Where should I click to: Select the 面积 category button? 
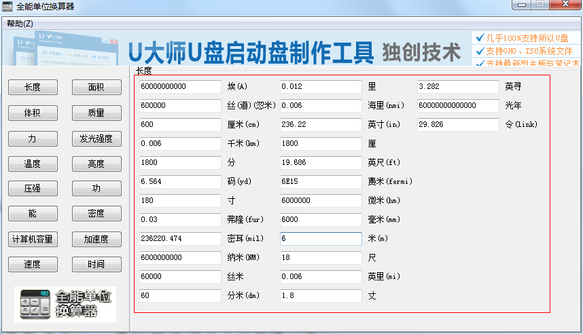(96, 88)
